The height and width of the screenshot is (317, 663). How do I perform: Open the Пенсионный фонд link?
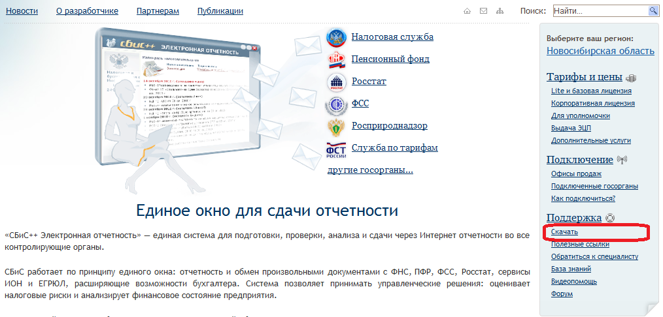pyautogui.click(x=390, y=59)
